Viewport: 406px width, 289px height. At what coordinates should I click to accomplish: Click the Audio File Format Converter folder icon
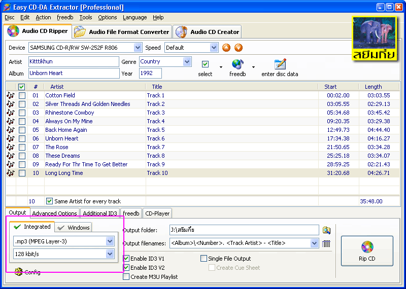coord(80,32)
